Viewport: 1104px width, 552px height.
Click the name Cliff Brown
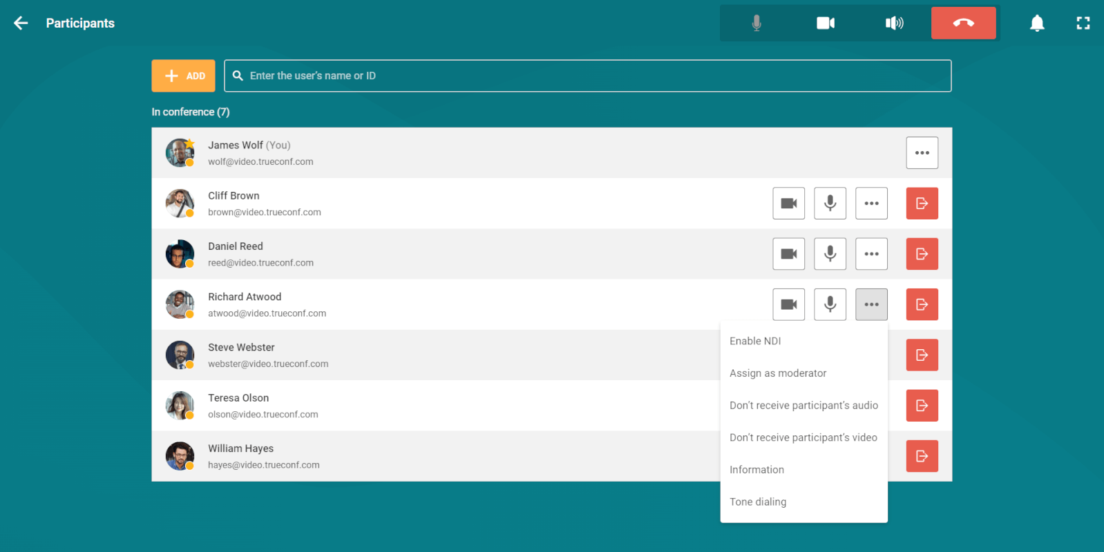pos(234,196)
